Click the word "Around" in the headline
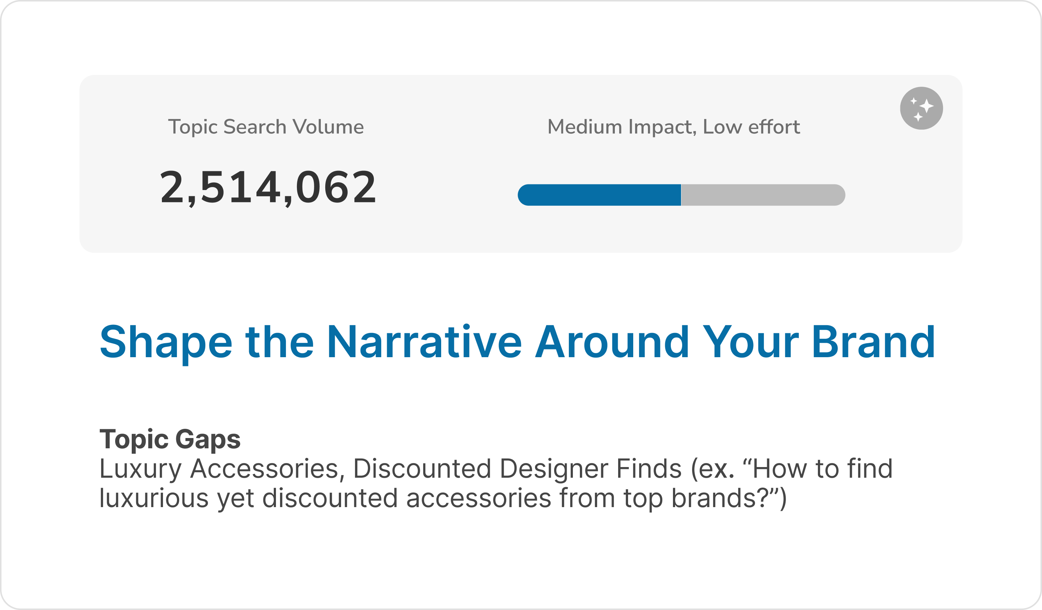The height and width of the screenshot is (610, 1042). pos(612,342)
